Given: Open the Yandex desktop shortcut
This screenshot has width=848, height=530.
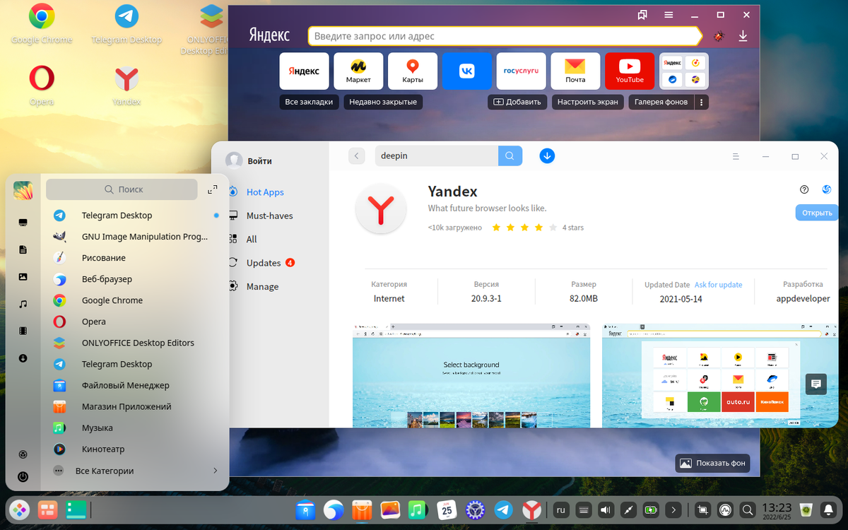Looking at the screenshot, I should [126, 85].
